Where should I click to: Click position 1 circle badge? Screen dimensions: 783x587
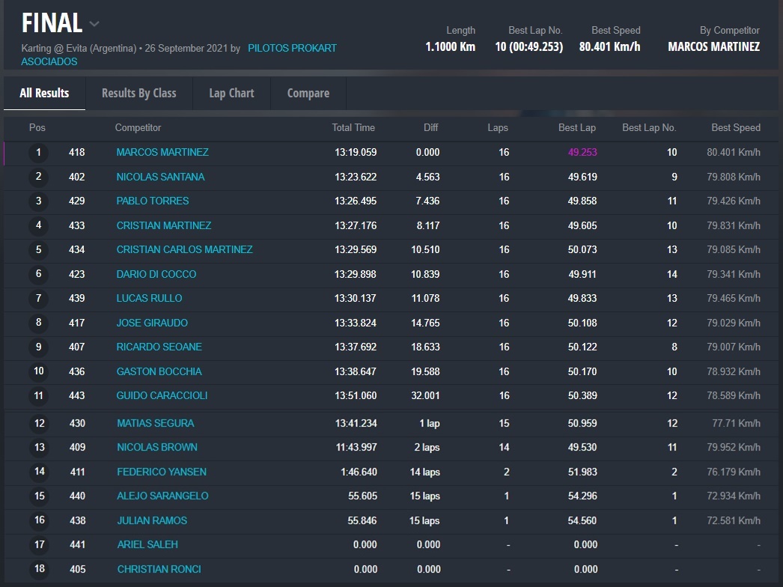pos(38,153)
